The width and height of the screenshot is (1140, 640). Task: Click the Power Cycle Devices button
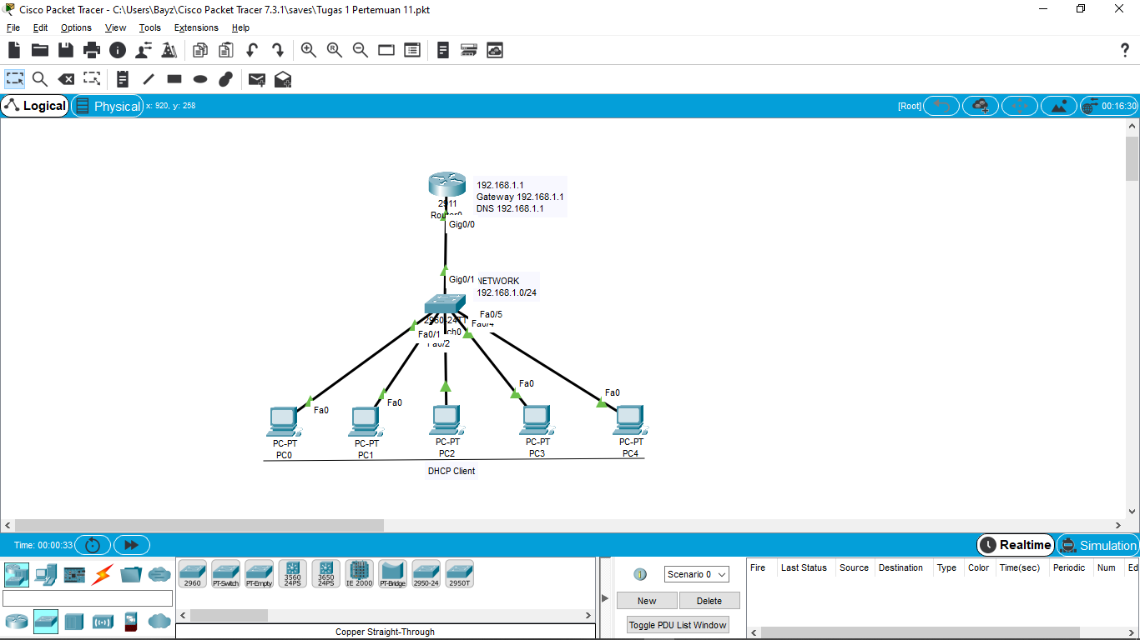tap(93, 545)
